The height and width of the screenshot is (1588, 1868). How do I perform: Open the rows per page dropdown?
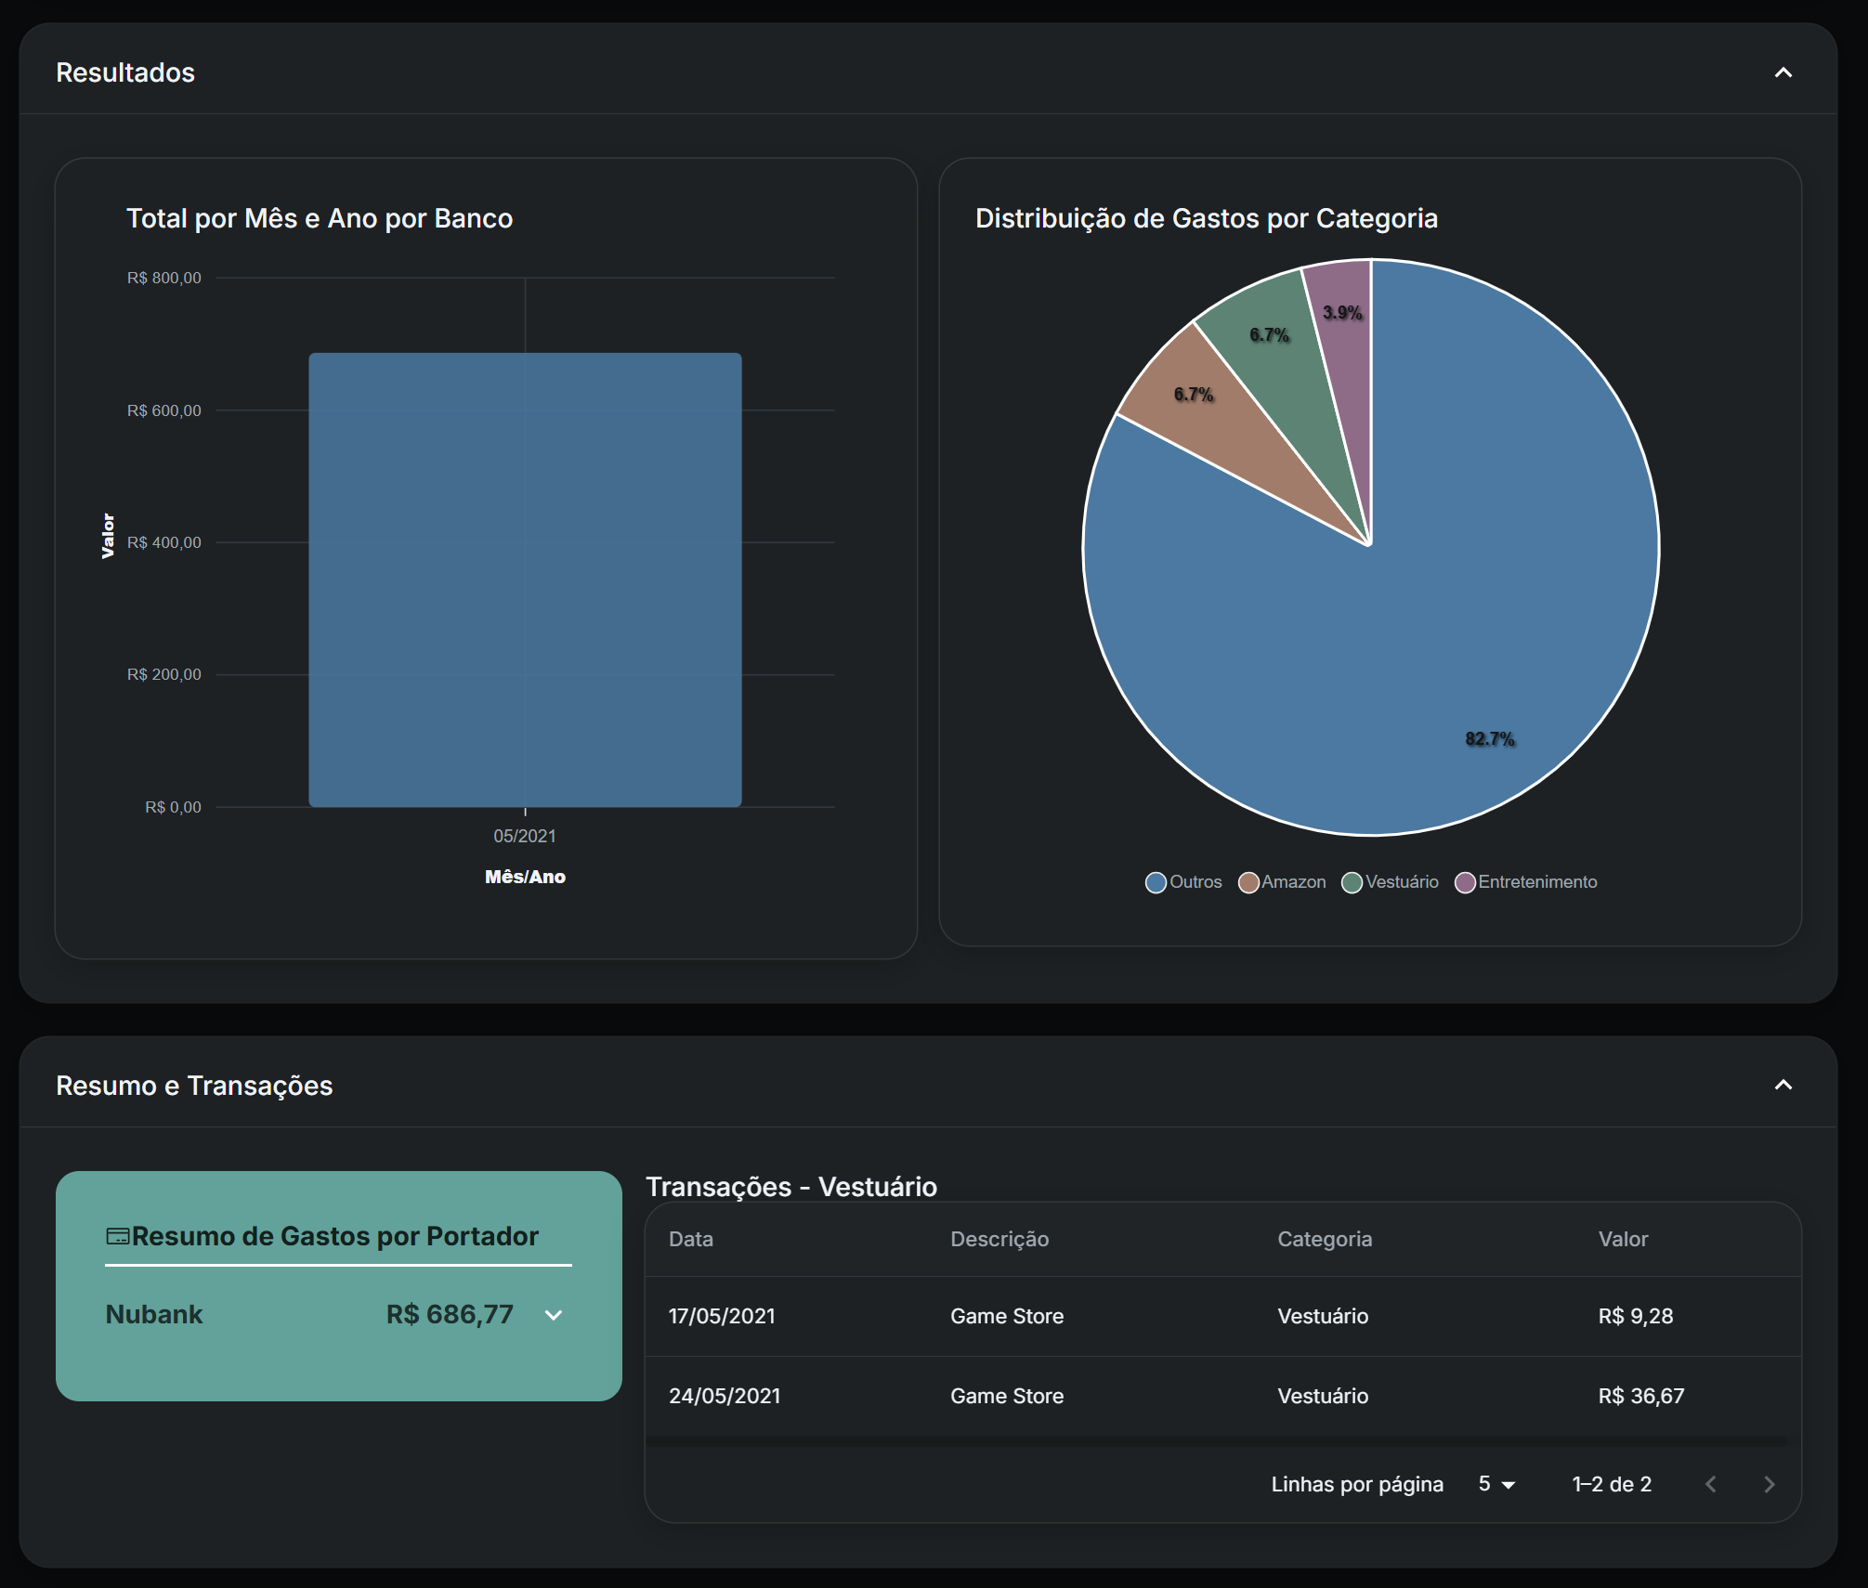point(1496,1484)
